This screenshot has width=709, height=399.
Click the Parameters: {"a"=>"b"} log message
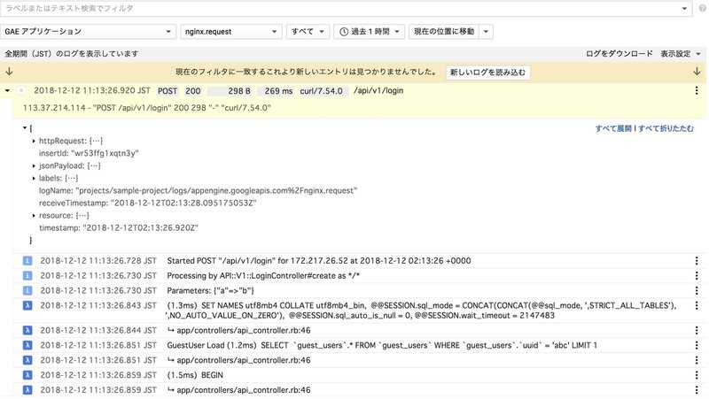click(x=210, y=291)
